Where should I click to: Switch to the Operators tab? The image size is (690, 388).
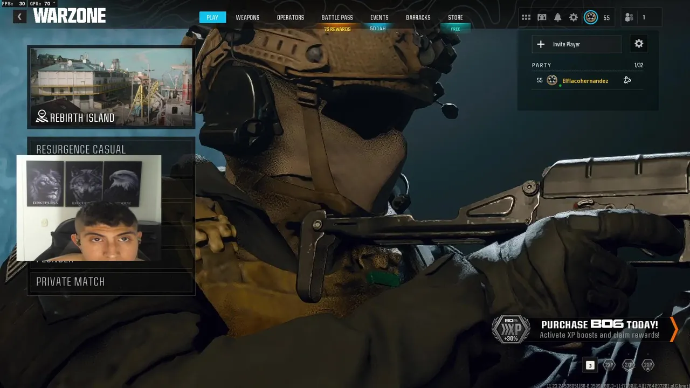(291, 17)
